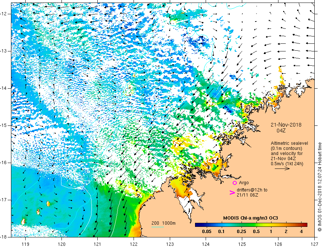Click the latitude axis label '-14'
The width and height of the screenshot is (322, 248).
click(4, 88)
